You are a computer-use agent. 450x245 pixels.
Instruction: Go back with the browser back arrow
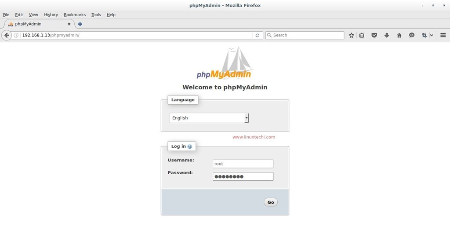pos(7,35)
